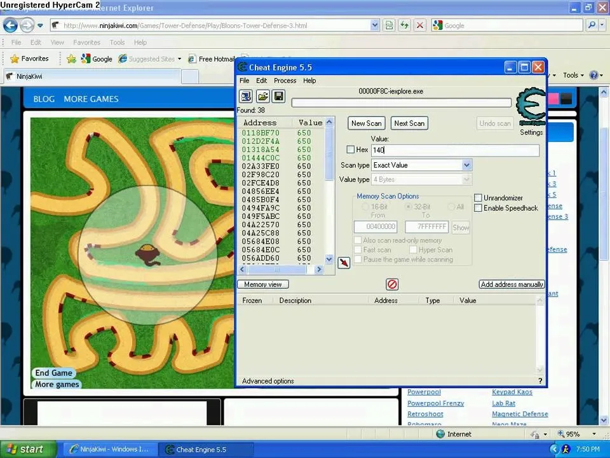Toggle Pause the game while scanning

click(x=358, y=260)
